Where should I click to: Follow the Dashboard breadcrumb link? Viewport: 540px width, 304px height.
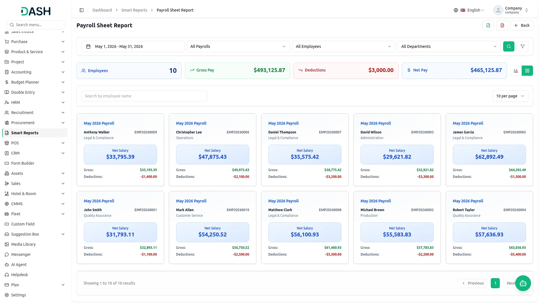pos(102,10)
